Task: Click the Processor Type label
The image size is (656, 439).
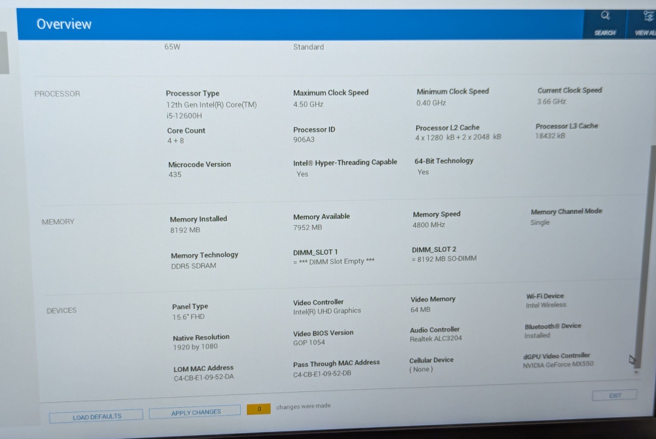Action: 192,93
